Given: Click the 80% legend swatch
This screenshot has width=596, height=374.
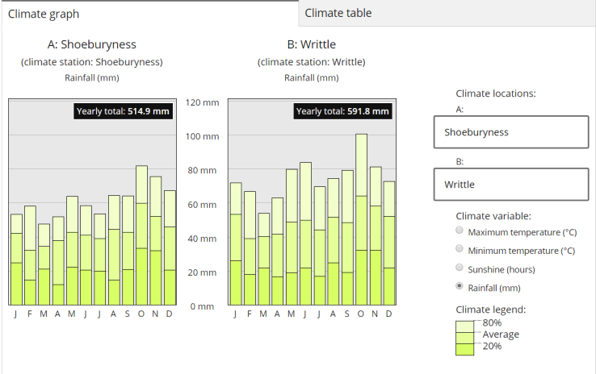Looking at the screenshot, I should [467, 324].
